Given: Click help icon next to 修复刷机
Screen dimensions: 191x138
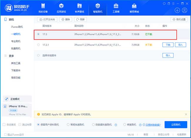Looking at the screenshot, I should click(x=140, y=125).
